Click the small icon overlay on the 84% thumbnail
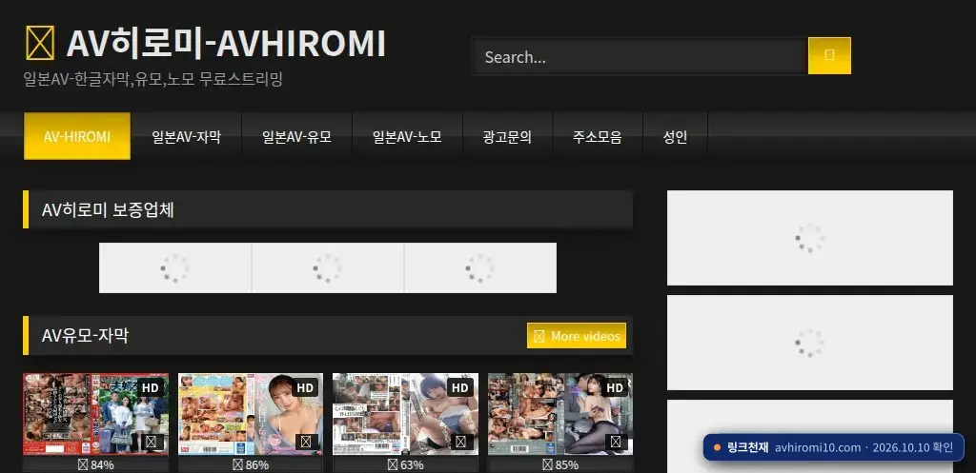The width and height of the screenshot is (976, 473). (x=151, y=442)
